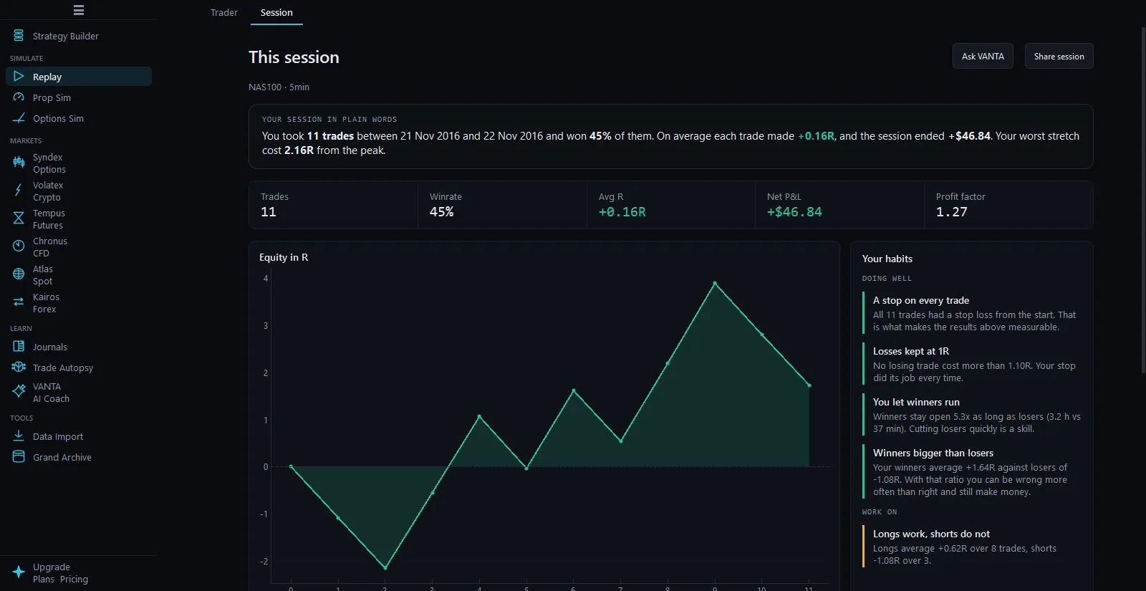Click the Upgrade sparkle icon
This screenshot has width=1146, height=591.
click(x=19, y=572)
